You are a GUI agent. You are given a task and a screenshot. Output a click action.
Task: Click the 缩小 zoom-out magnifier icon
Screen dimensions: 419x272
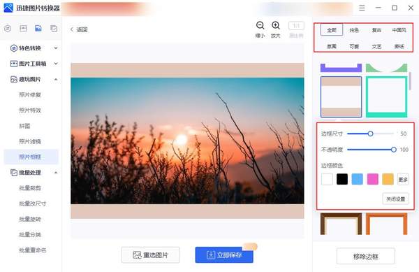tap(260, 25)
